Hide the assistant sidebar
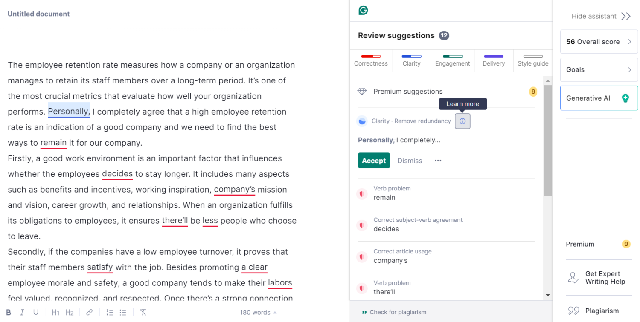 [x=601, y=16]
